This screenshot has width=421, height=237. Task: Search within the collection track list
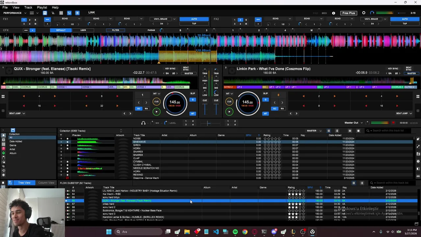coord(387,131)
